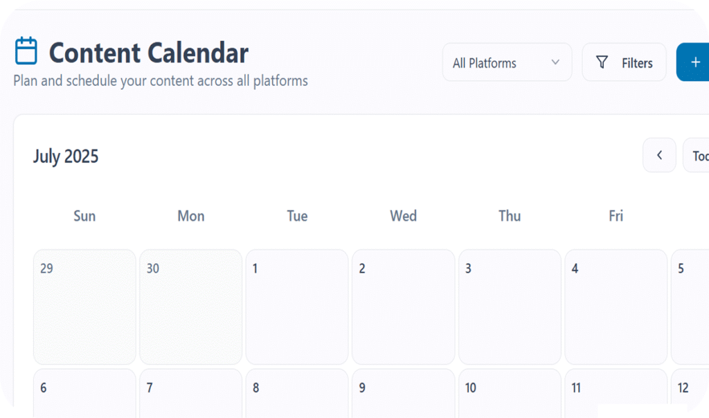Select the June 29 day cell
Image resolution: width=709 pixels, height=418 pixels.
pyautogui.click(x=84, y=307)
